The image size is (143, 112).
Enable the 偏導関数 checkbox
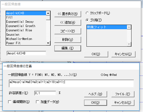point(10,102)
